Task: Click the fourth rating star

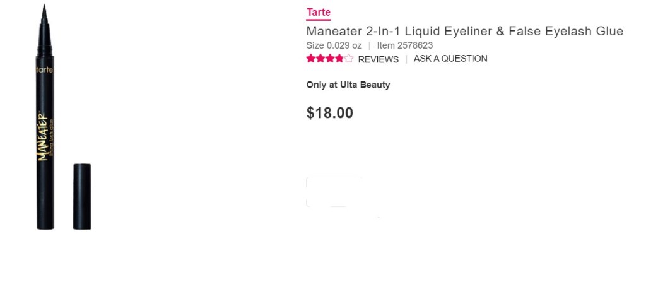Action: coord(339,59)
